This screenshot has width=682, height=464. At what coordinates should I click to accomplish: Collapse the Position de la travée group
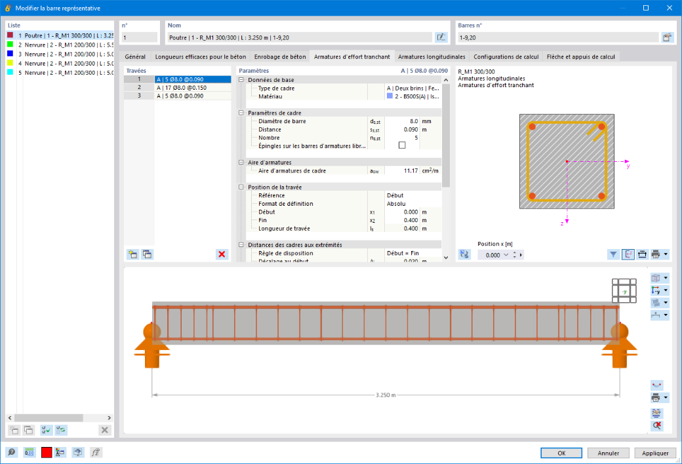click(241, 187)
